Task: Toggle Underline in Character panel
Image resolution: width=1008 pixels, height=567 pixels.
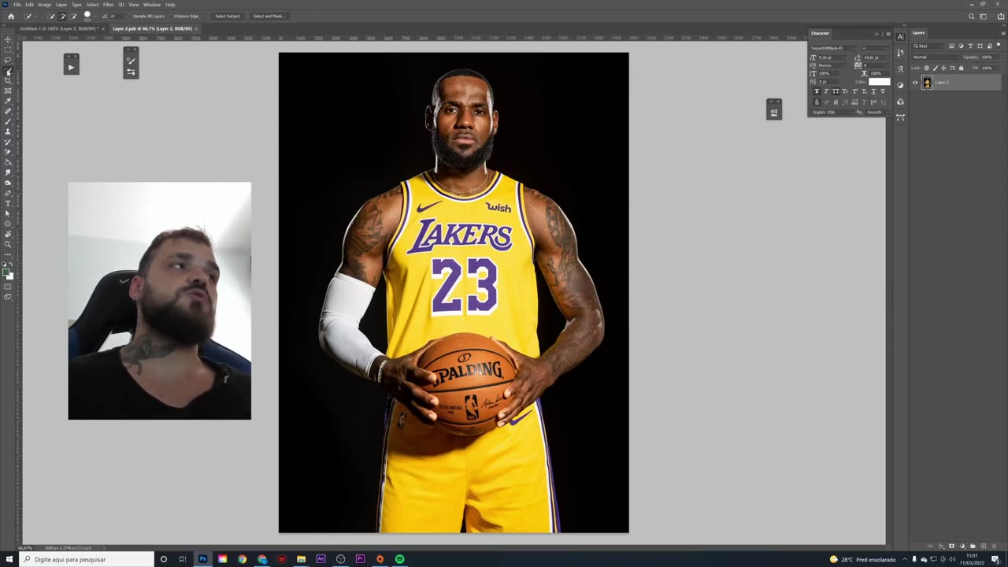Action: (x=873, y=91)
